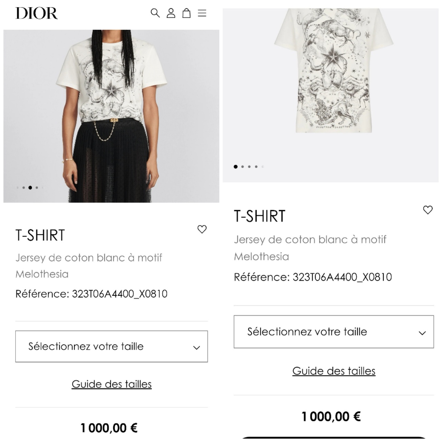
Task: Open left 'Guide des tailles' link
Action: click(x=112, y=384)
